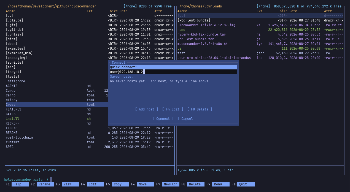Select [..] parent entry in left panel
This screenshot has width=350, height=192.
90,16
